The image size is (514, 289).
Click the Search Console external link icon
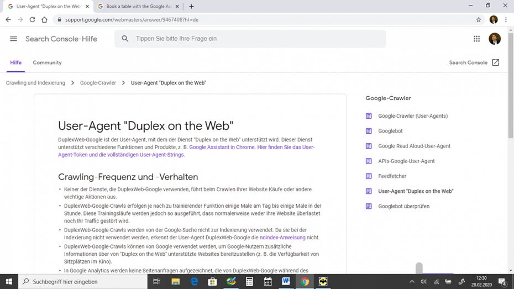pos(496,62)
